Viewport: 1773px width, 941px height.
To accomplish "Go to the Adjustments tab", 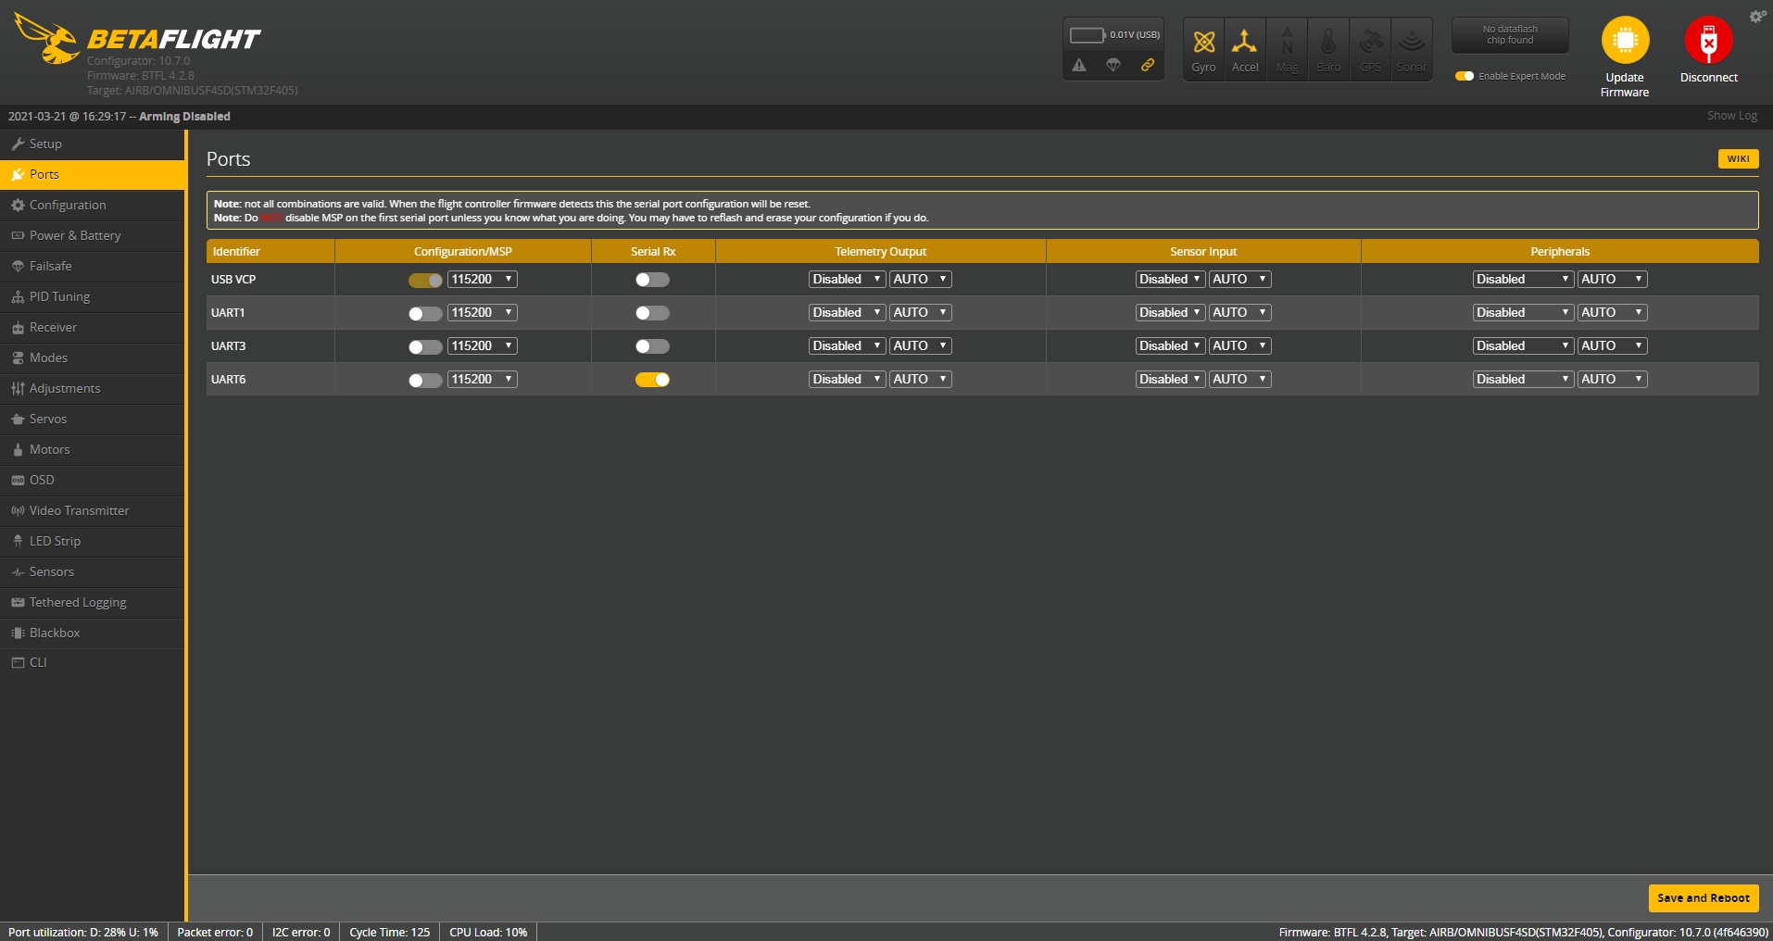I will coord(93,388).
